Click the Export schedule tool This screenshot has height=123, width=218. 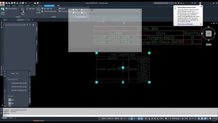pyautogui.click(x=62, y=9)
